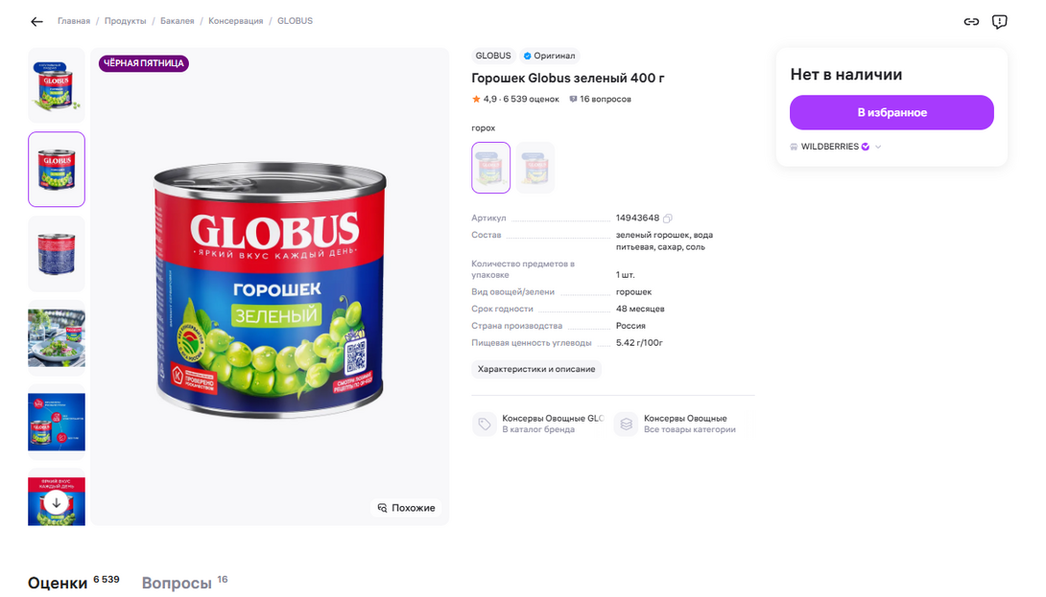The image size is (1046, 597).
Task: Click the back arrow icon
Action: pyautogui.click(x=36, y=21)
